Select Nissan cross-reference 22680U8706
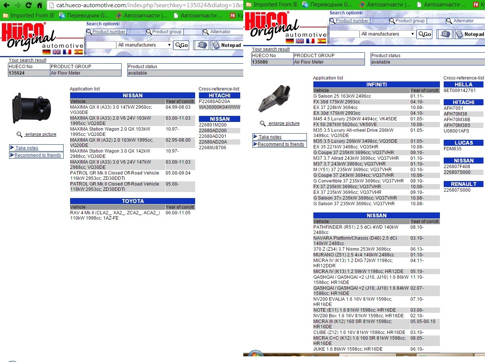 213,148
